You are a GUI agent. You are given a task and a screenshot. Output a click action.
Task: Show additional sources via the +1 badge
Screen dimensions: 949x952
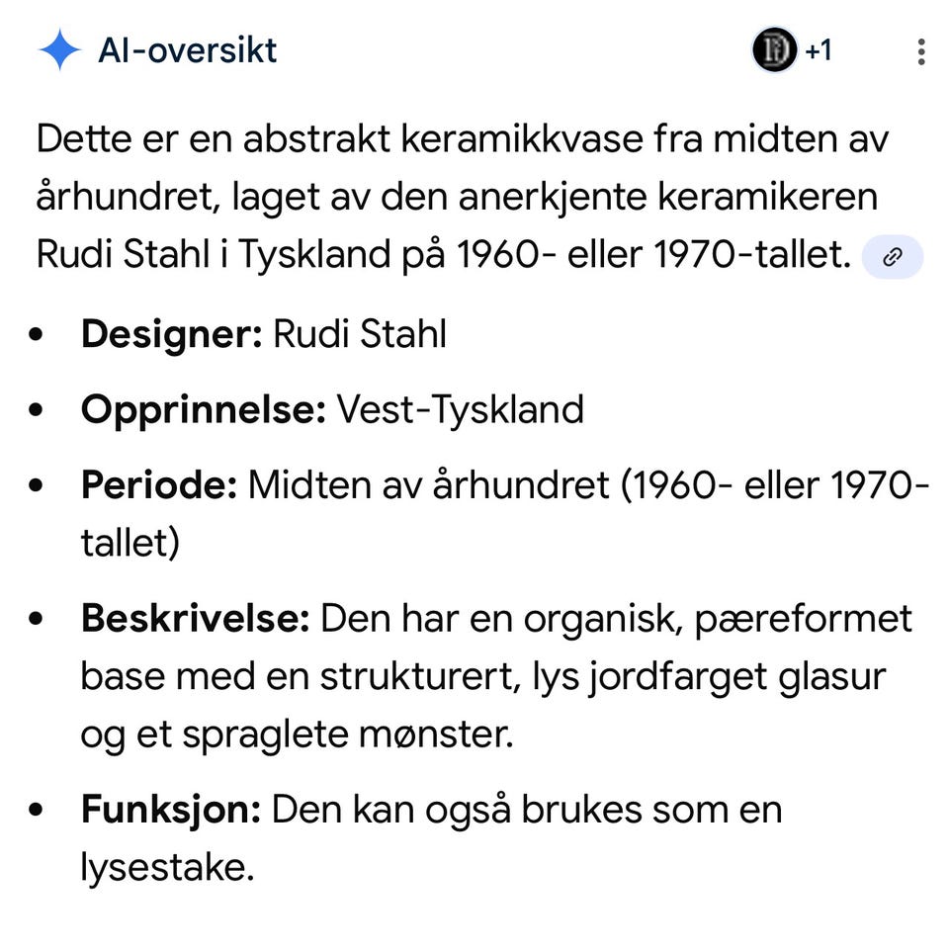point(819,50)
